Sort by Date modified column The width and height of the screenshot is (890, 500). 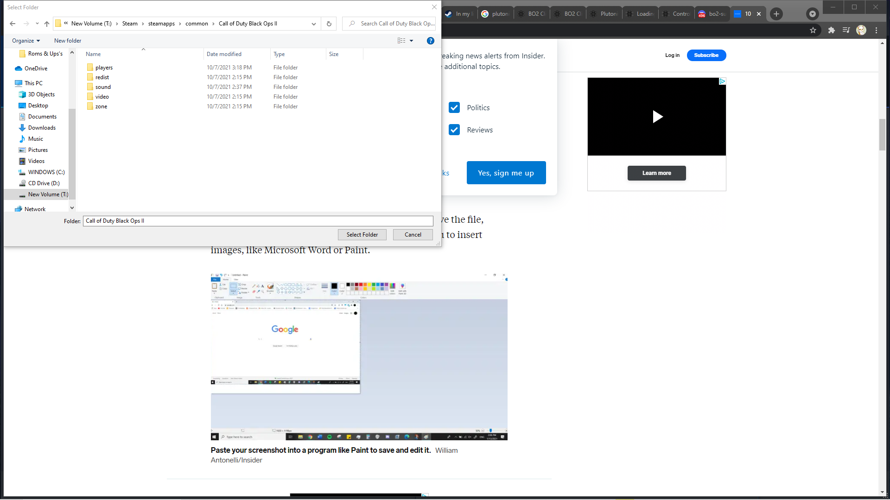[x=224, y=54]
